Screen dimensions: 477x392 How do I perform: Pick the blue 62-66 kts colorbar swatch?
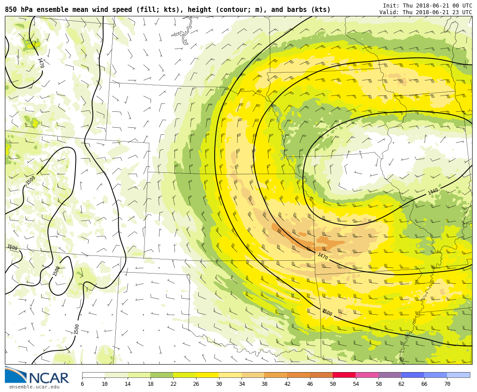[413, 375]
